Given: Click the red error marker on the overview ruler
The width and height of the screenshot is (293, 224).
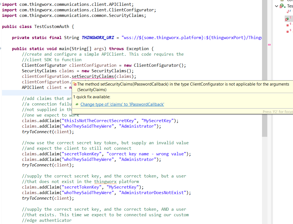Looking at the screenshot, I should pyautogui.click(x=269, y=45).
